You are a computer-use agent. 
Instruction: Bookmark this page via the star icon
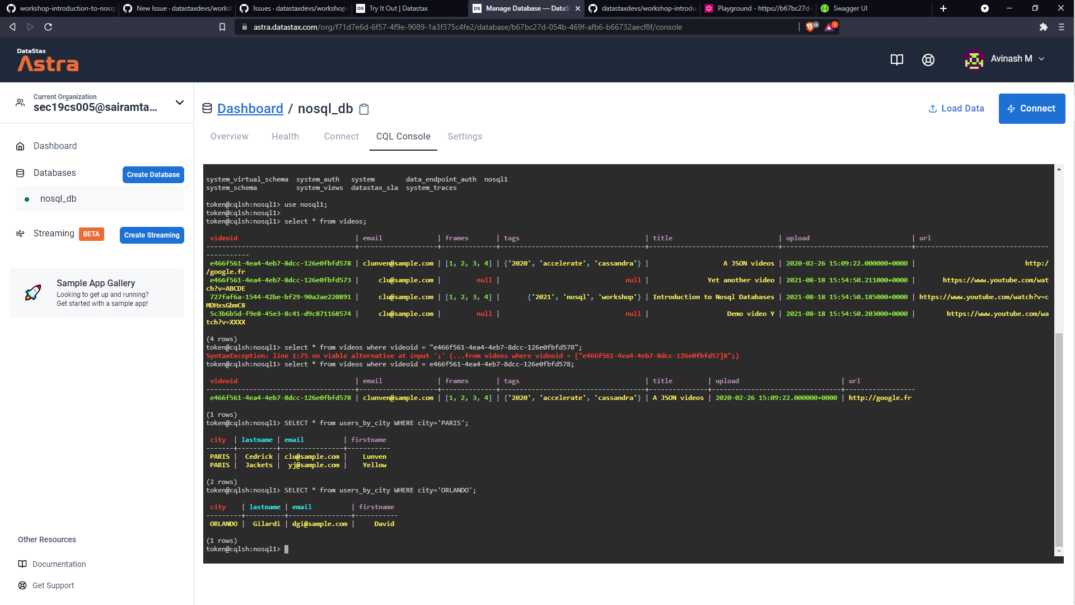[x=222, y=26]
